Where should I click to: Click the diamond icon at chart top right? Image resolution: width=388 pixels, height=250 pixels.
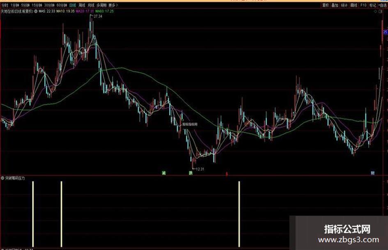(x=376, y=11)
